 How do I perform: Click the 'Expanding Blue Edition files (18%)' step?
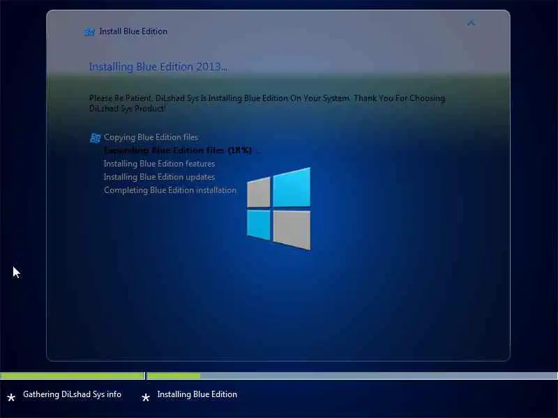(178, 150)
